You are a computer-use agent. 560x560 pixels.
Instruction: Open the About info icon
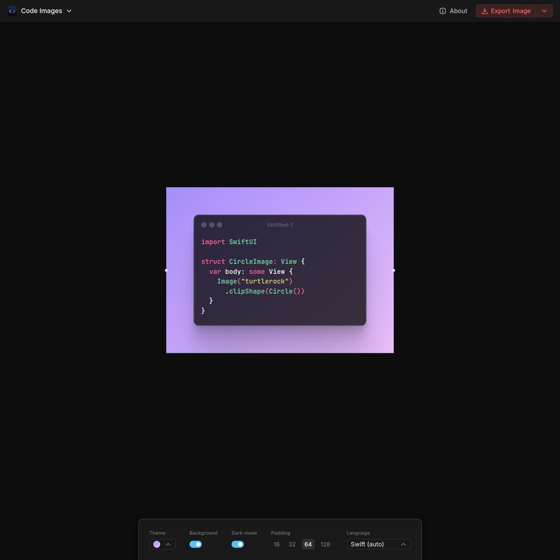(x=442, y=11)
